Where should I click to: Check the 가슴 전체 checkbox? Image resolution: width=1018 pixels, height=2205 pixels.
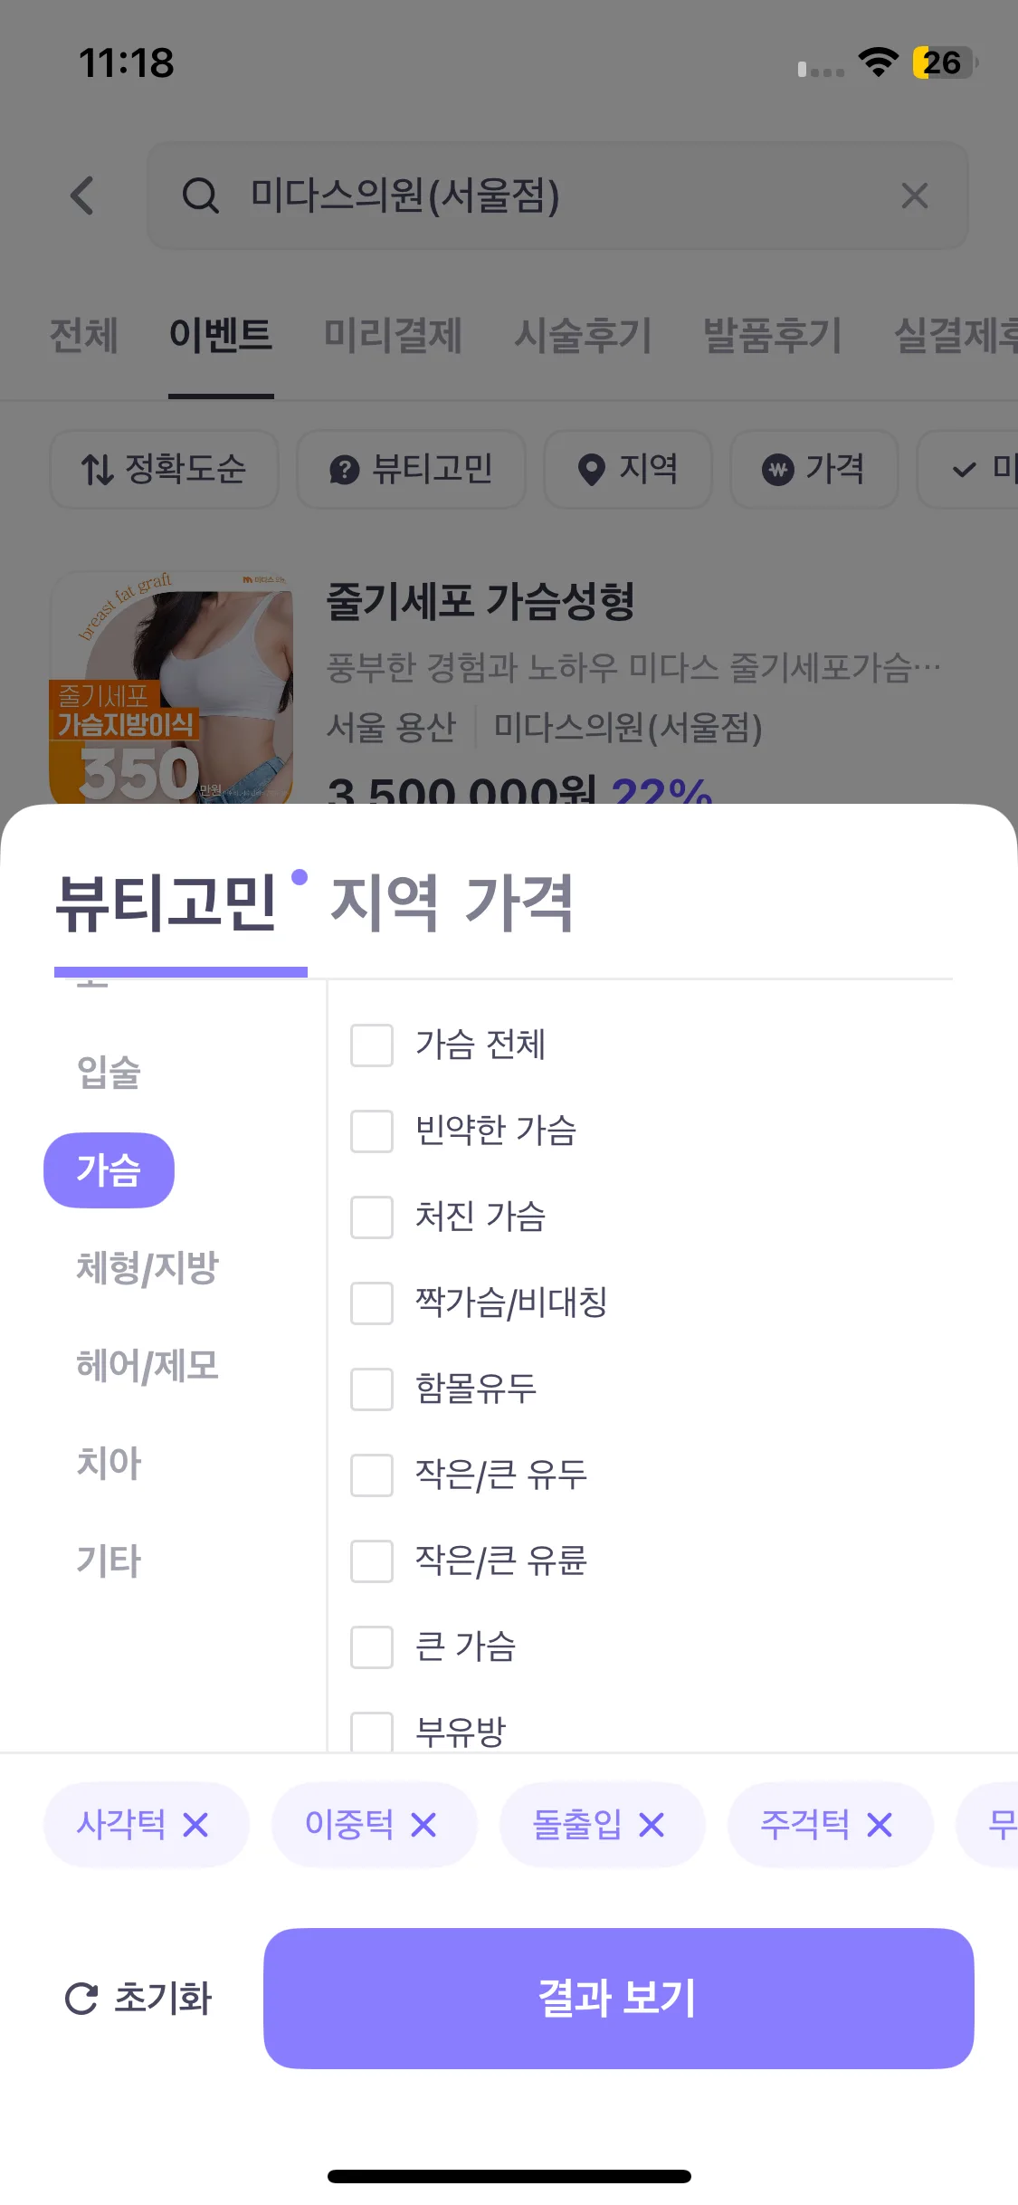372,1045
